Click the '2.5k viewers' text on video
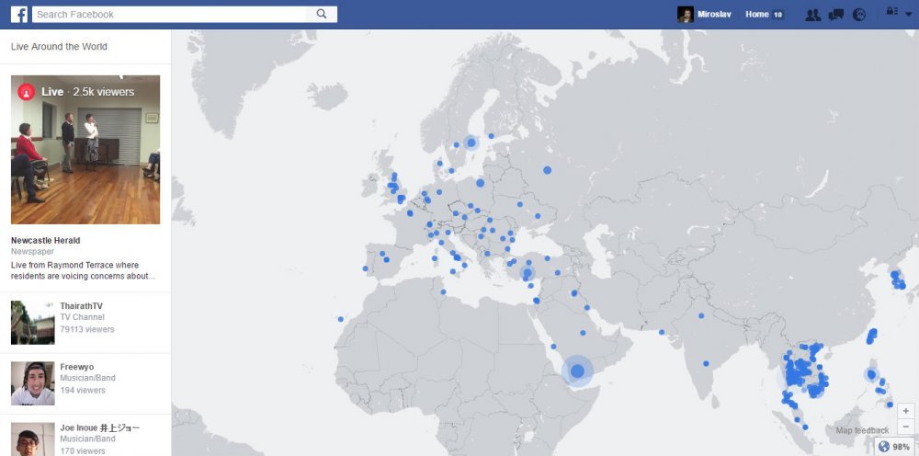919x456 pixels. (104, 92)
